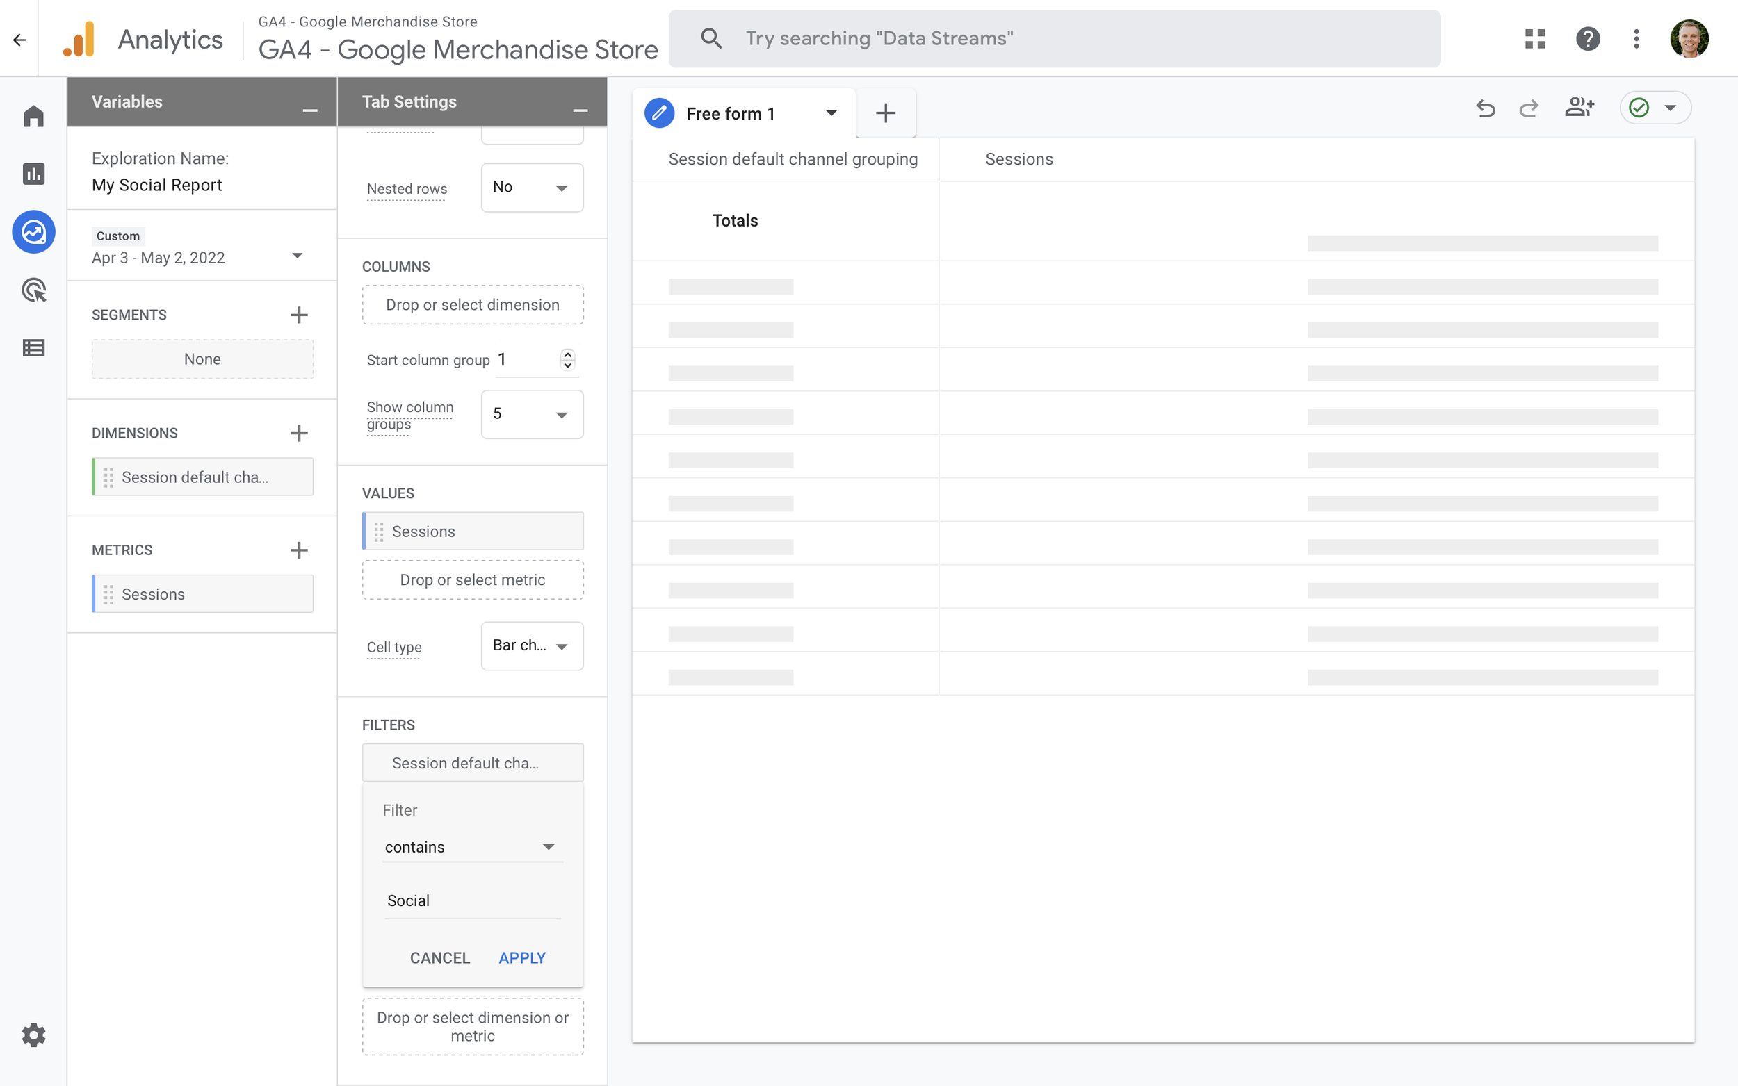The height and width of the screenshot is (1086, 1738).
Task: Open the Admin settings gear
Action: (33, 1035)
